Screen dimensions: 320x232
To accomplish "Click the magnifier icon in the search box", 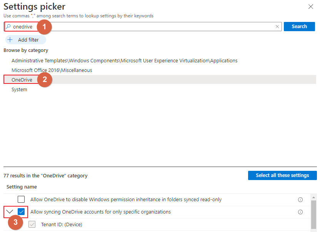I will click(8, 26).
